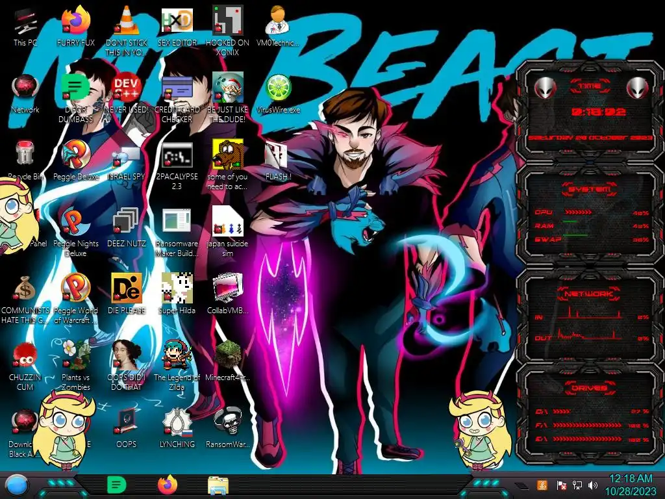Click the C:\ drive usage bar

click(x=562, y=411)
